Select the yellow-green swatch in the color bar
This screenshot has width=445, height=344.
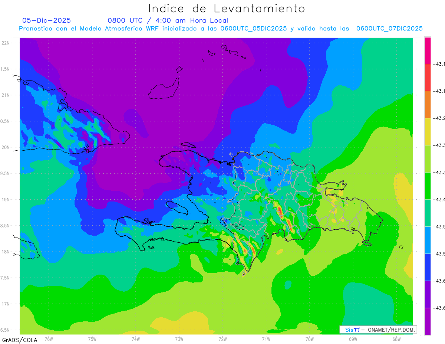point(428,159)
